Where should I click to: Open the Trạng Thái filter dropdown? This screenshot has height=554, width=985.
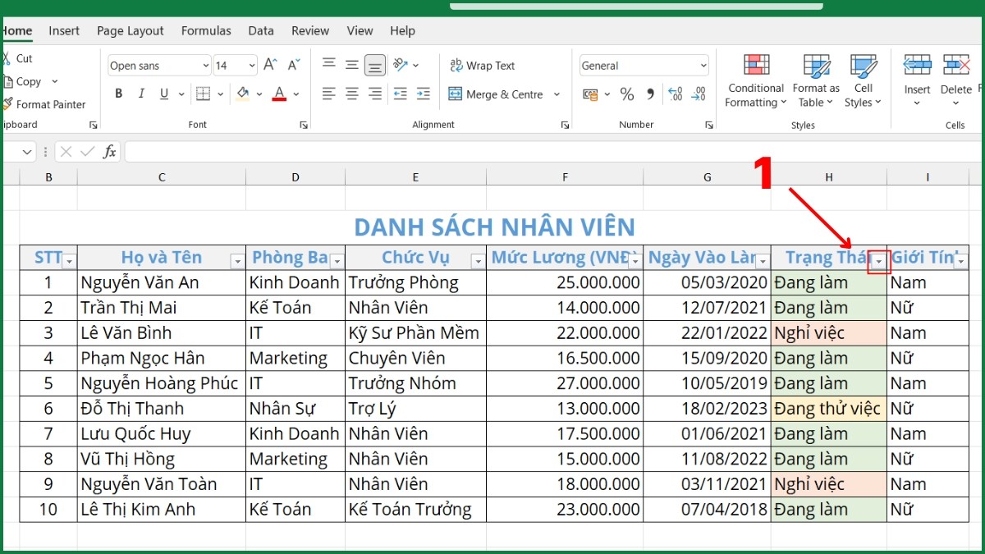(x=879, y=262)
